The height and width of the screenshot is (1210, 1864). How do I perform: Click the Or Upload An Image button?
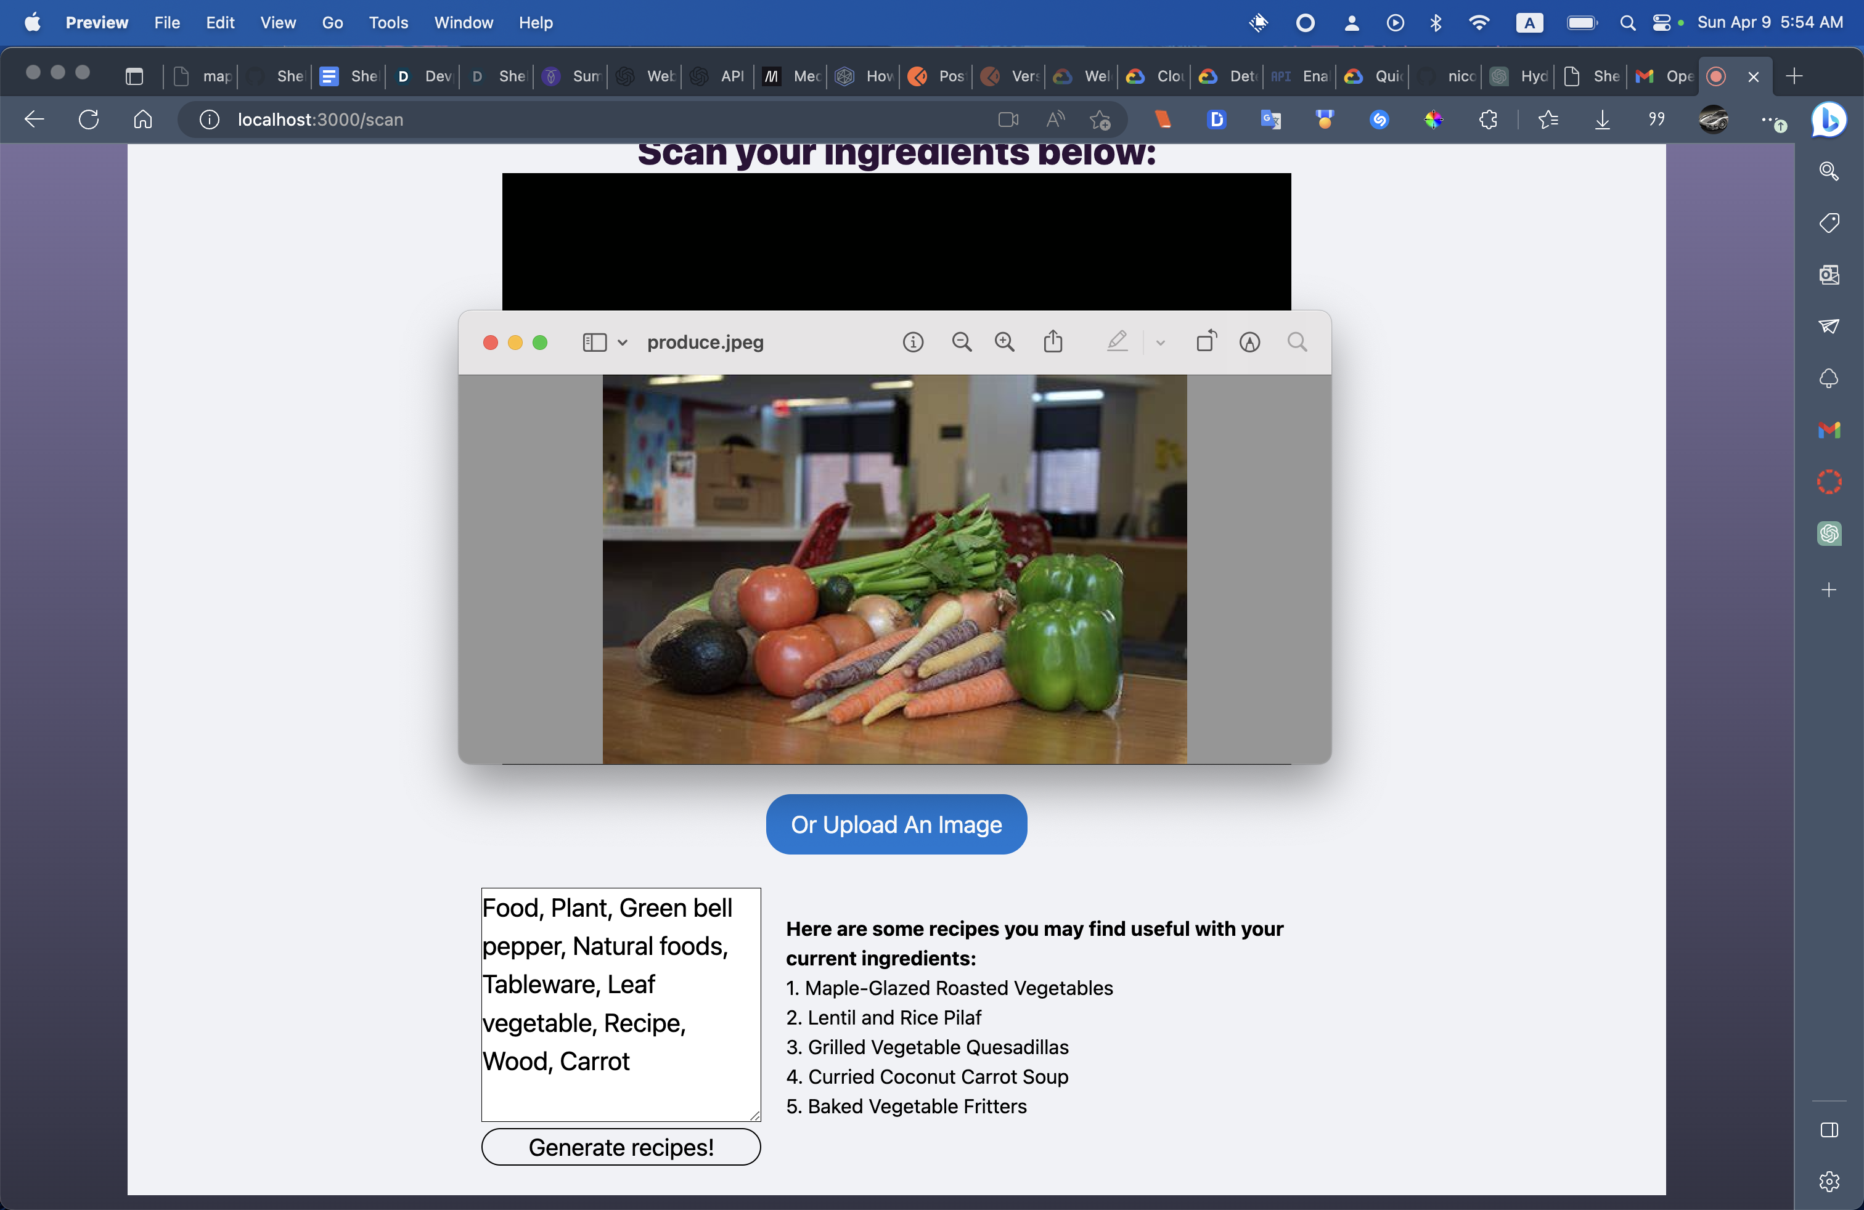pos(896,824)
